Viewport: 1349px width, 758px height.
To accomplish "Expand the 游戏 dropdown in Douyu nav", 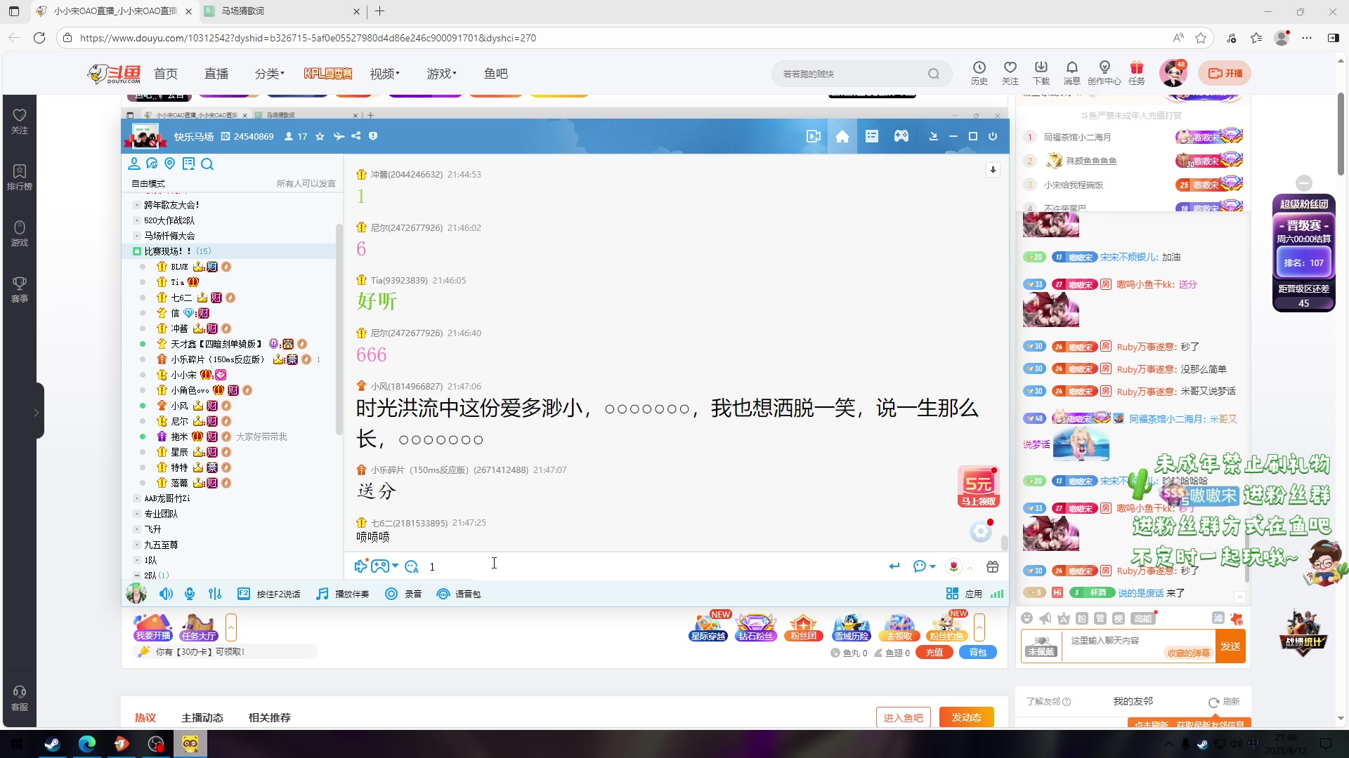I will 441,74.
